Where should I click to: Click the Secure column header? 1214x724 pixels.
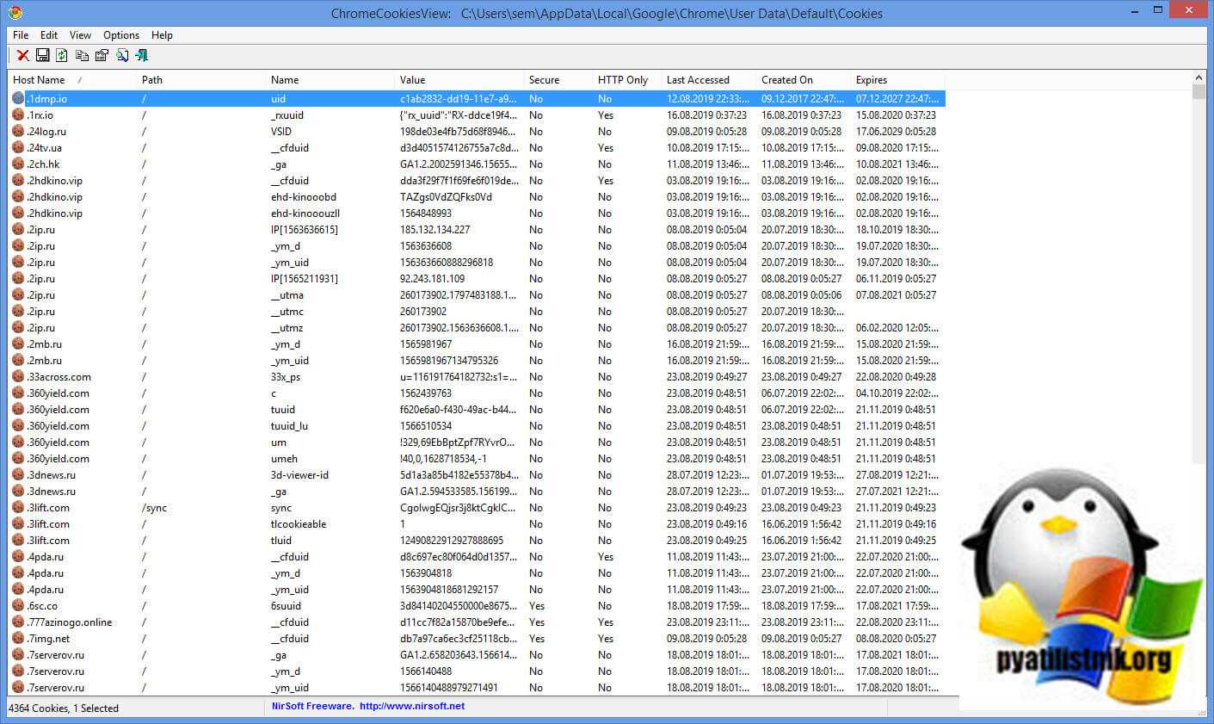coord(544,80)
